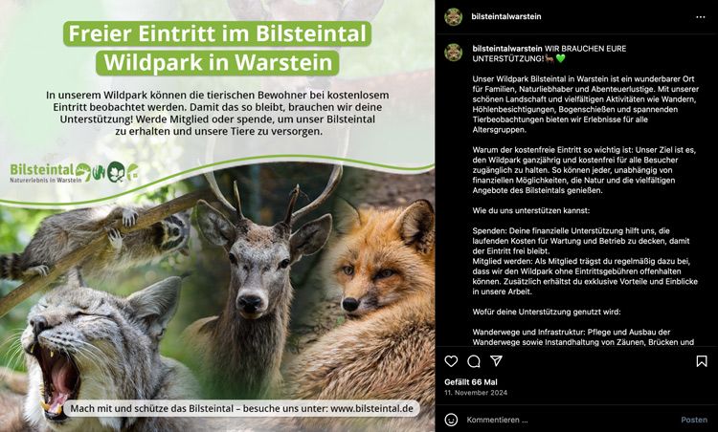Open bilsteintalwarstein username in caption

pyautogui.click(x=507, y=49)
